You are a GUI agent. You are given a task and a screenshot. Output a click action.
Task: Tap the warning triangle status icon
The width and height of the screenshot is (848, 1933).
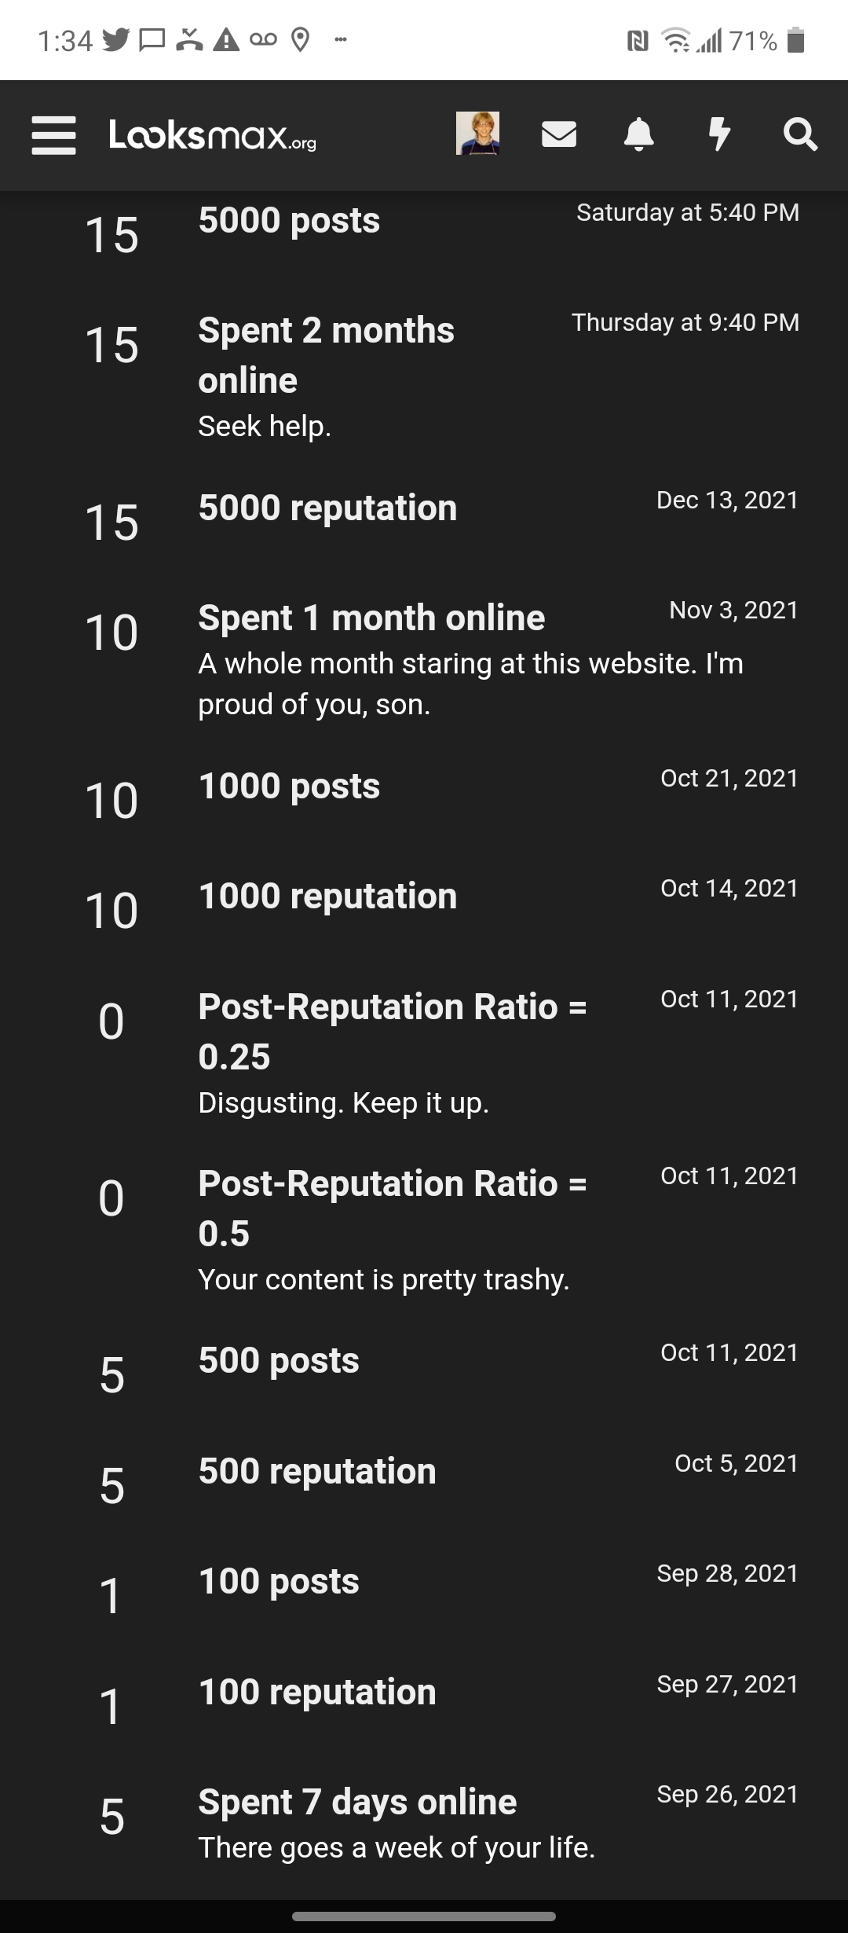pyautogui.click(x=226, y=39)
